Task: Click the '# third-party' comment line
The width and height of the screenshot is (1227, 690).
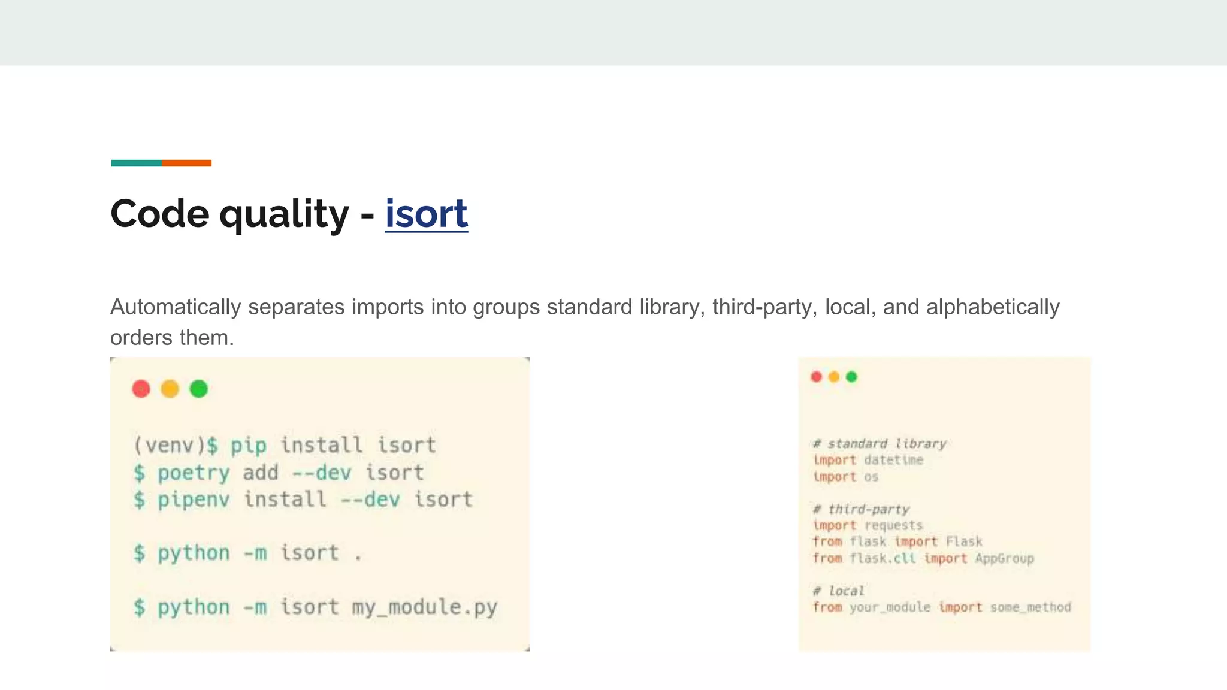Action: [861, 509]
